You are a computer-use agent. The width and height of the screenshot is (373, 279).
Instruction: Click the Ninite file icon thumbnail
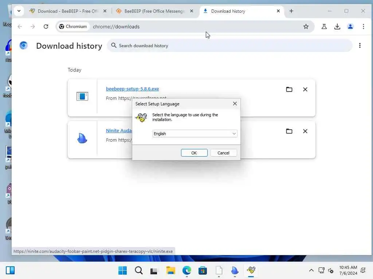tap(82, 138)
